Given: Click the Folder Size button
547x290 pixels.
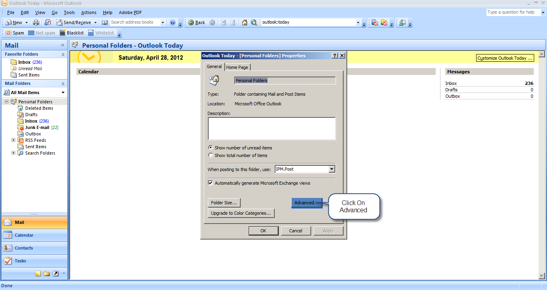Looking at the screenshot, I should pos(224,203).
